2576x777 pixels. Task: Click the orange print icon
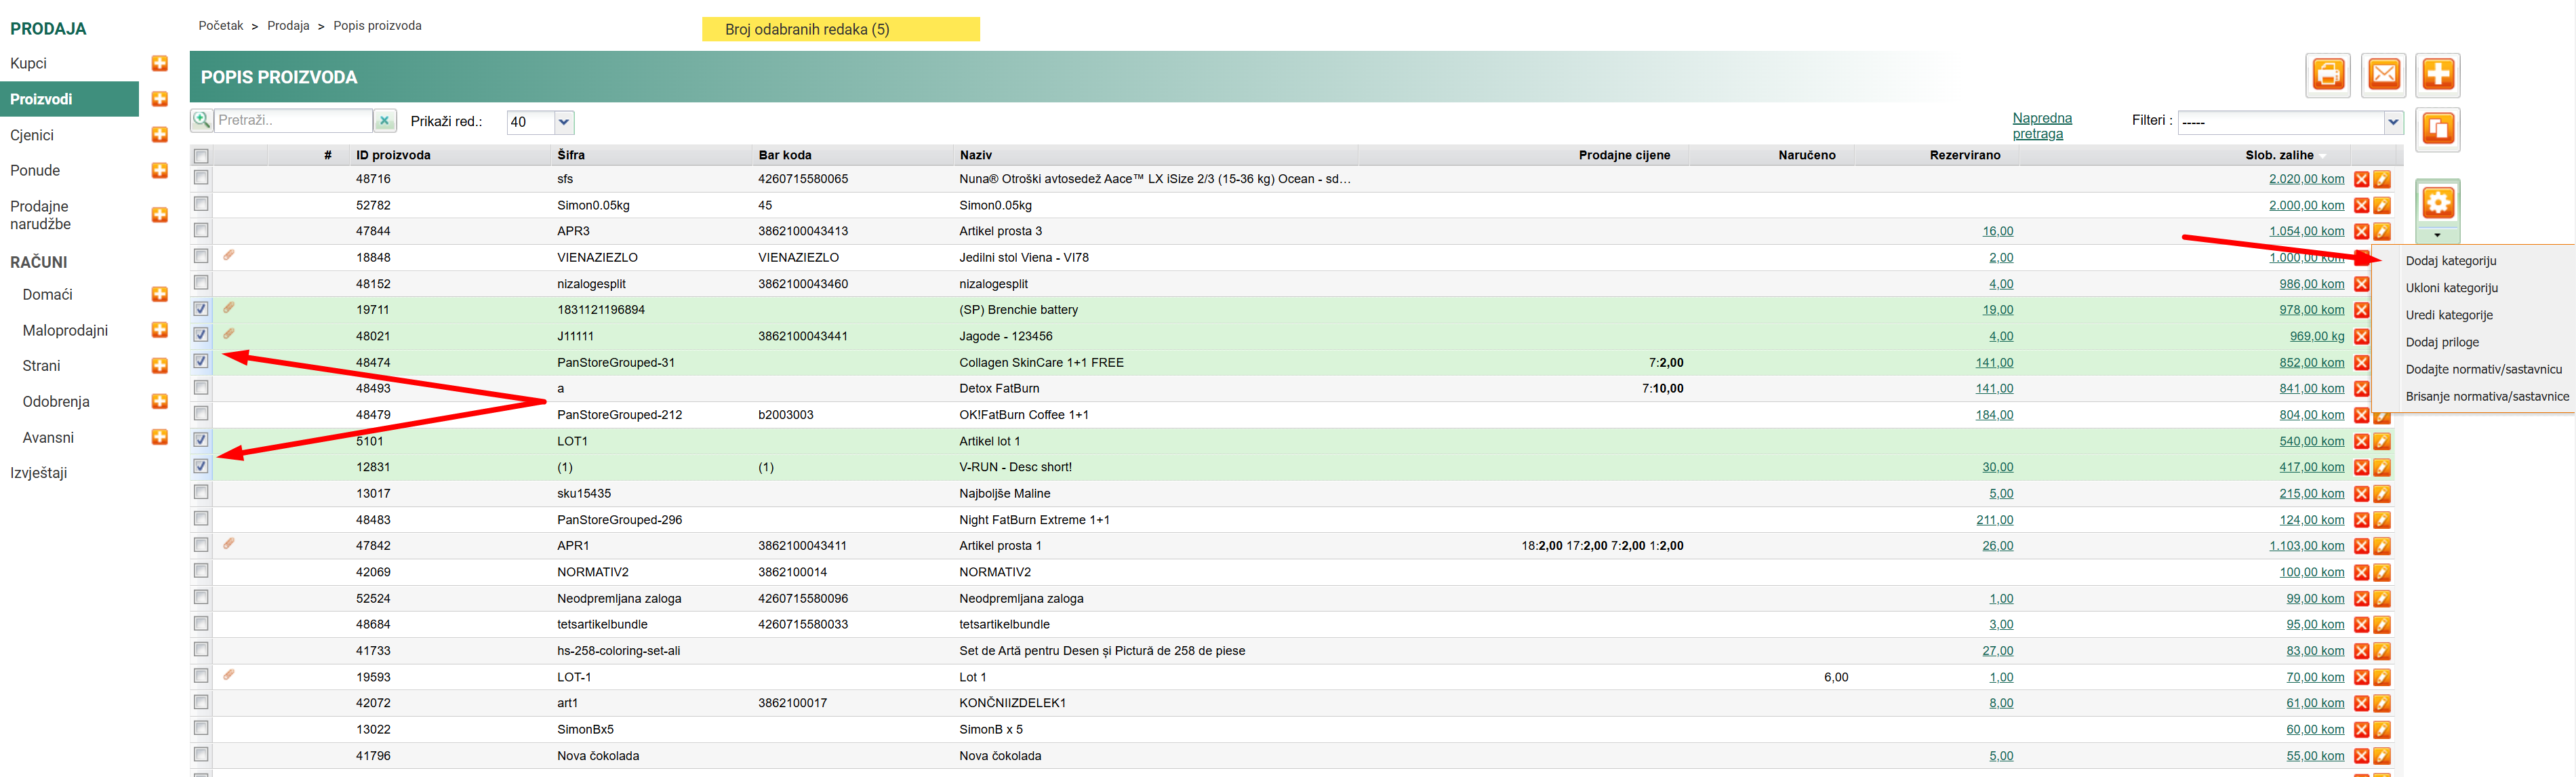[x=2328, y=75]
